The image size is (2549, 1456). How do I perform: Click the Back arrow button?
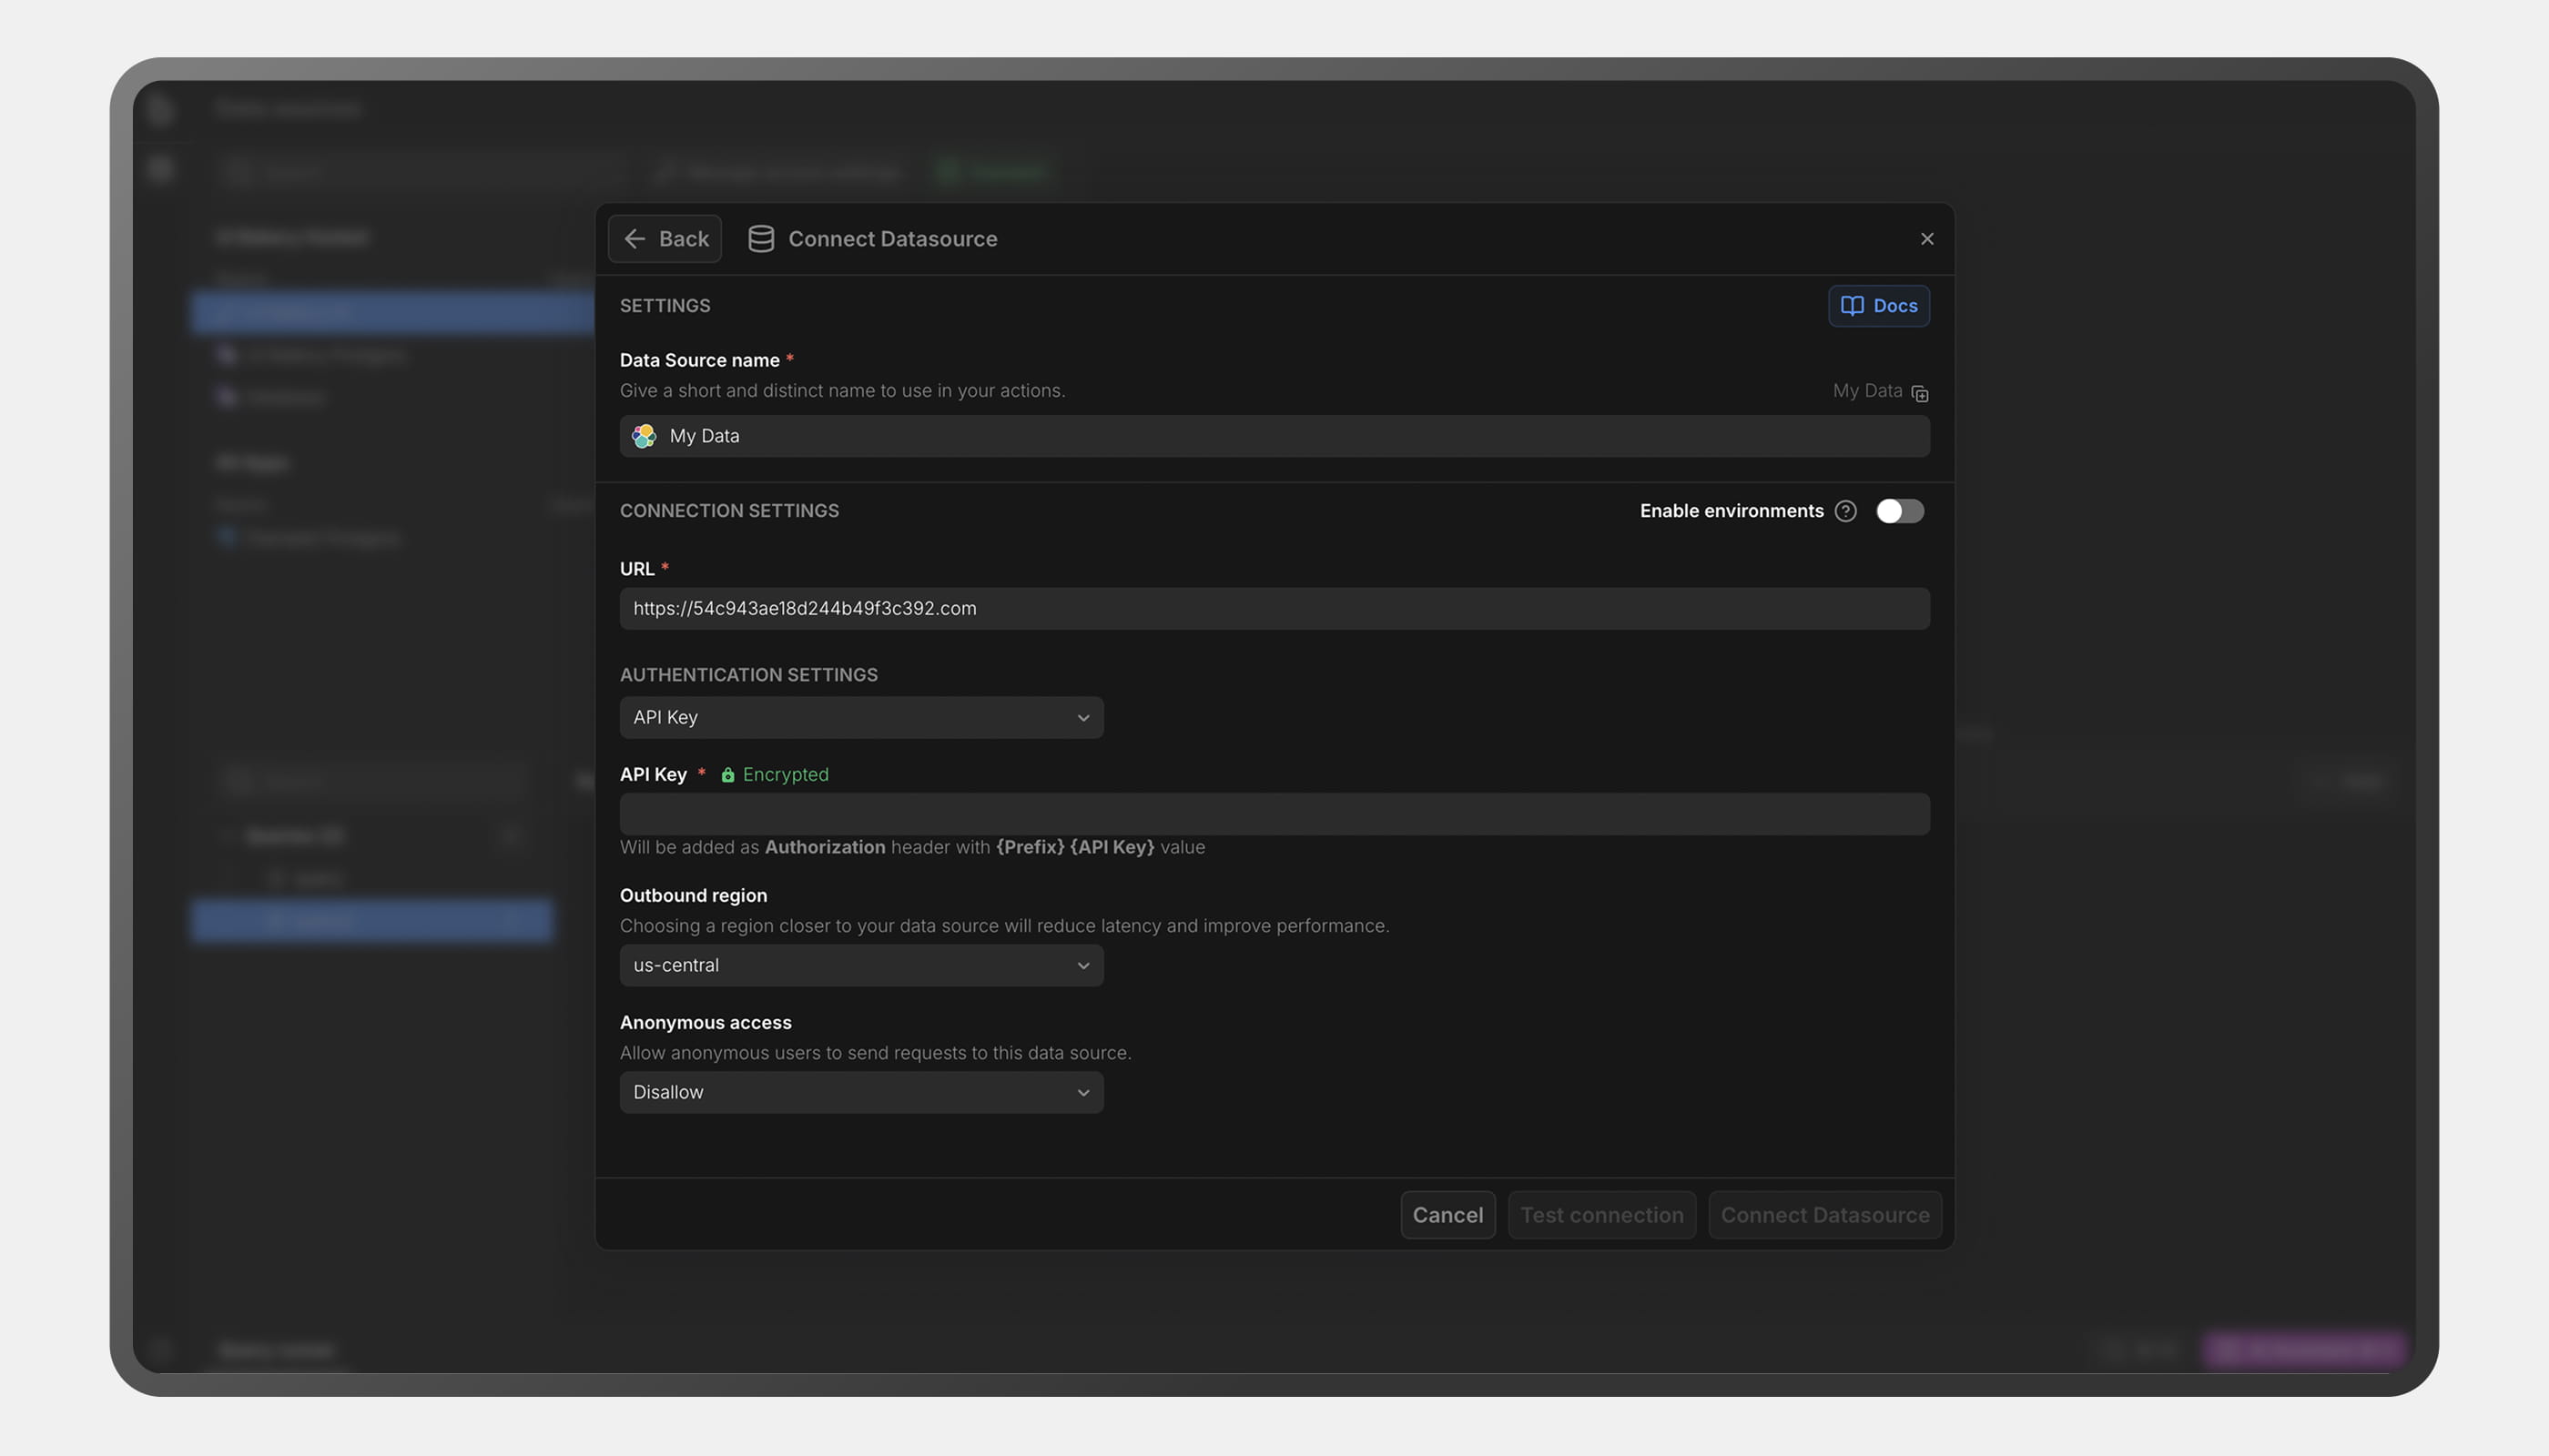pos(665,239)
